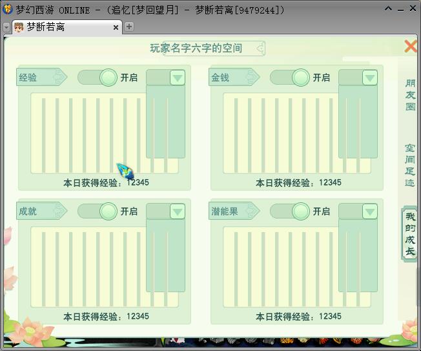Toggle the 潜能果 开启 switch
The image size is (421, 351).
click(x=290, y=211)
